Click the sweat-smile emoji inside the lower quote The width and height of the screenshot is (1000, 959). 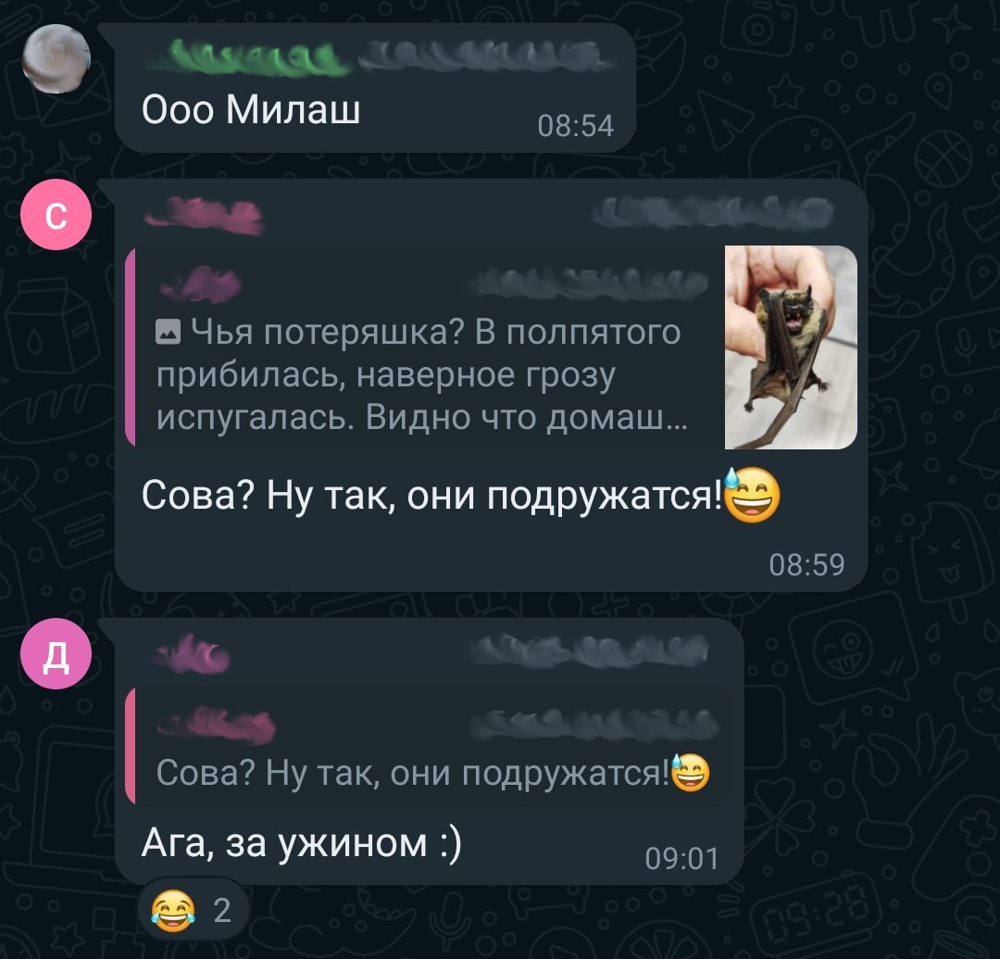click(x=690, y=772)
